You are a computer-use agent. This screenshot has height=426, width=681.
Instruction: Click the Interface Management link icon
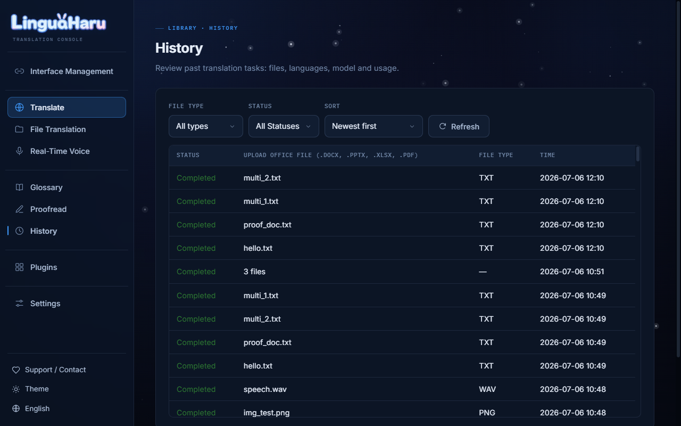coord(19,71)
